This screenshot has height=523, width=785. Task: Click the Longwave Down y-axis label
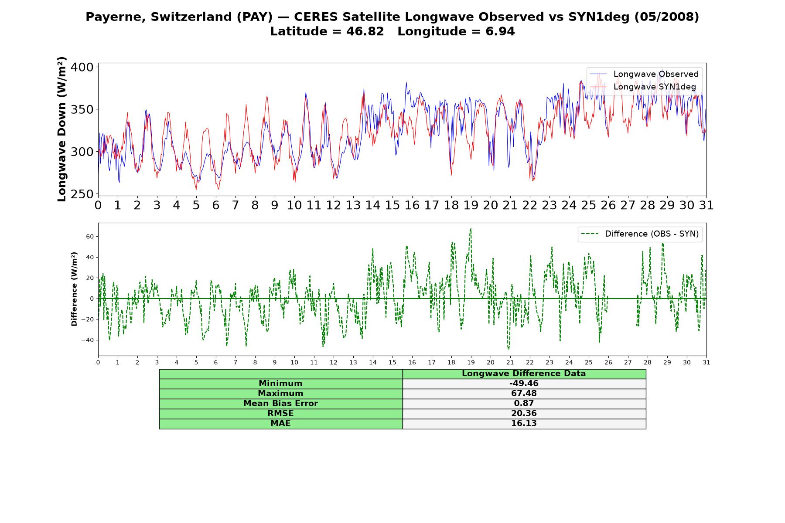pos(62,129)
